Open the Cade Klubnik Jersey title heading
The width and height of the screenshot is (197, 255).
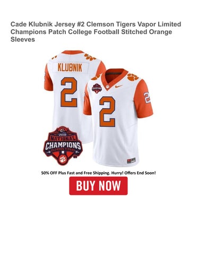tap(96, 32)
